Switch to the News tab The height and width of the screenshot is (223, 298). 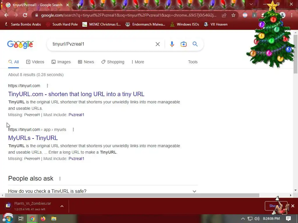point(86,62)
